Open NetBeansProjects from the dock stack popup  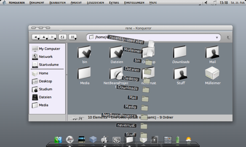tap(119, 115)
